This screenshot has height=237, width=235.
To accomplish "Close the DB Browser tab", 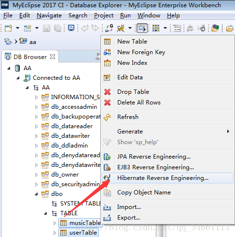I will coord(53,57).
